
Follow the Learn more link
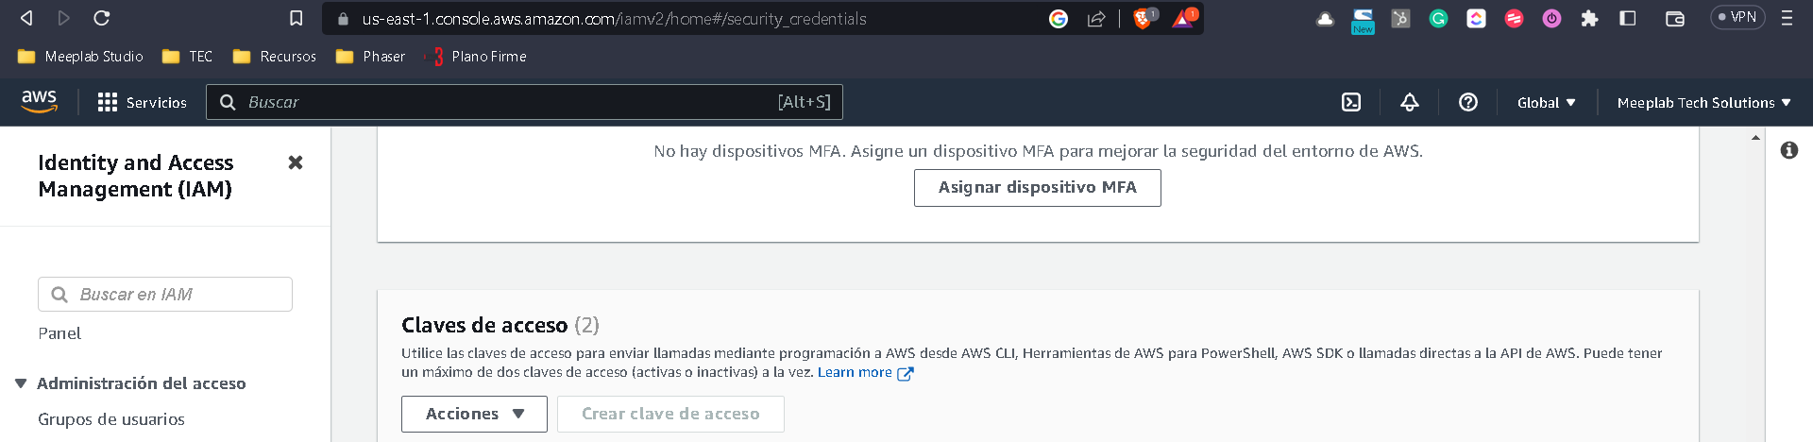pos(855,372)
